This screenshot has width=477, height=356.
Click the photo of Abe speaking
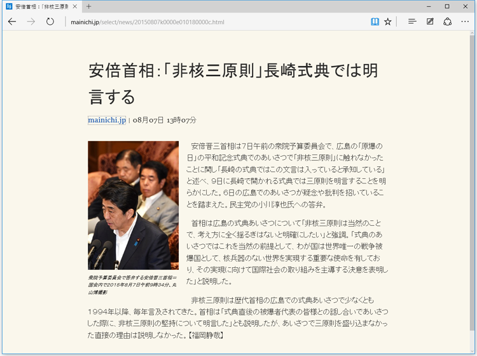(x=133, y=205)
